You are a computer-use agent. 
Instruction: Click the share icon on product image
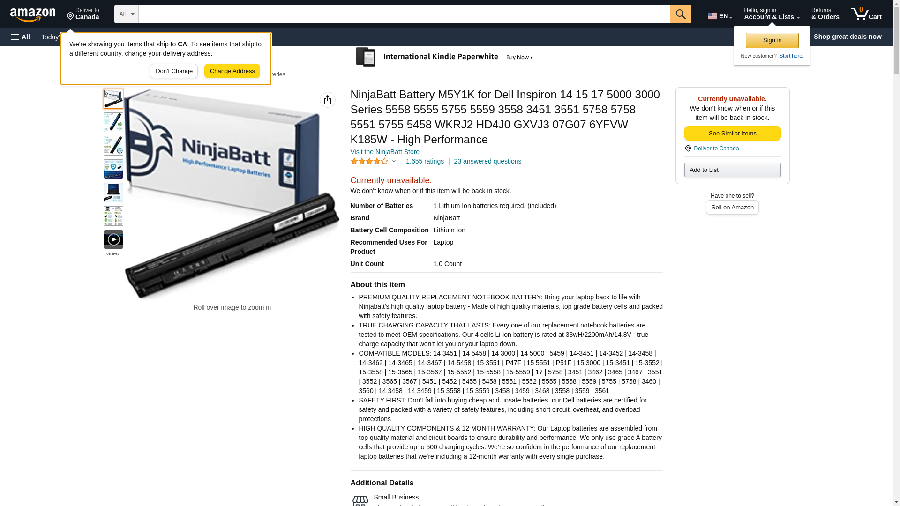click(x=328, y=100)
